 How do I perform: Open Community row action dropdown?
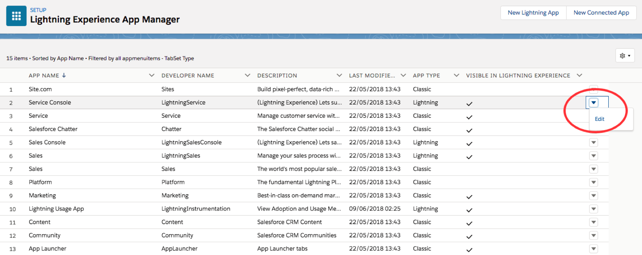[x=593, y=235]
